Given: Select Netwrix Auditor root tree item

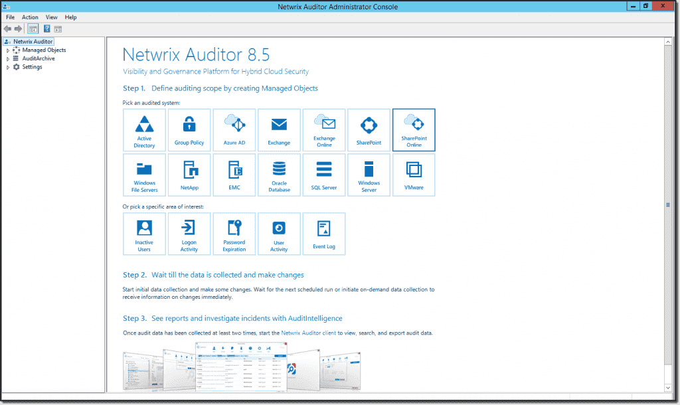Looking at the screenshot, I should 29,42.
